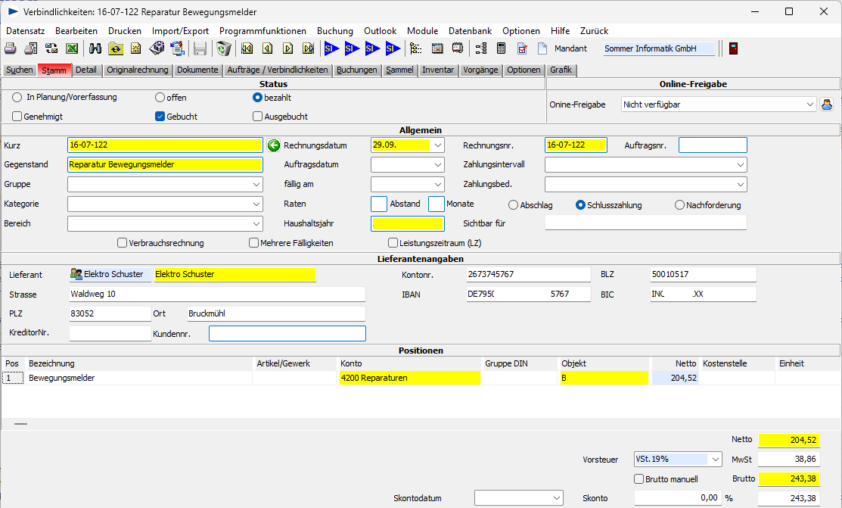The image size is (842, 508).
Task: Open the Kategorie dropdown list
Action: (x=256, y=204)
